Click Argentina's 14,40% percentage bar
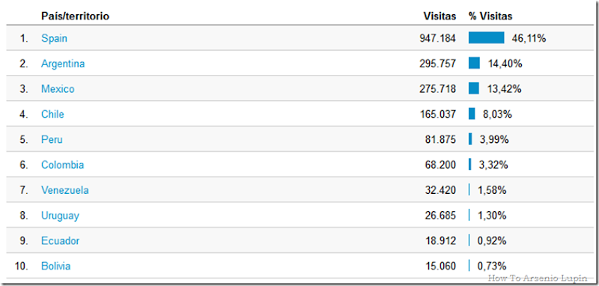599x286 pixels. point(474,63)
